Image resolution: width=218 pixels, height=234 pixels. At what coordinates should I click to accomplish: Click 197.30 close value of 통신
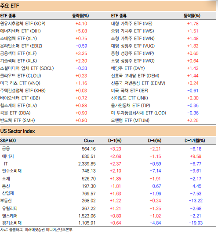click(x=89, y=186)
